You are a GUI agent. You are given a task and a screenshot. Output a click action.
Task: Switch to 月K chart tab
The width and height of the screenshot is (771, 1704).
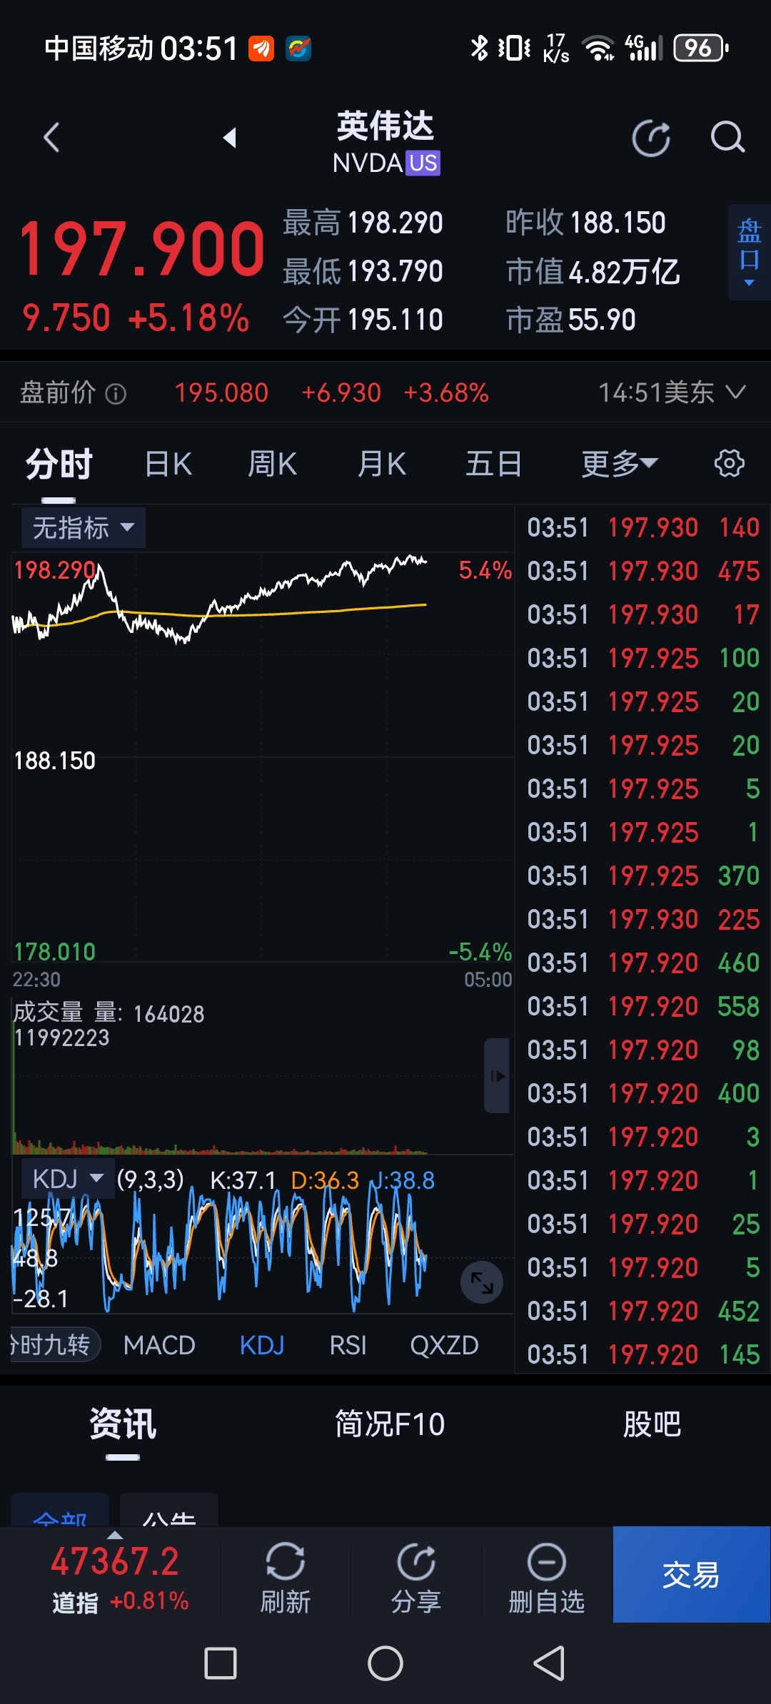(x=381, y=464)
